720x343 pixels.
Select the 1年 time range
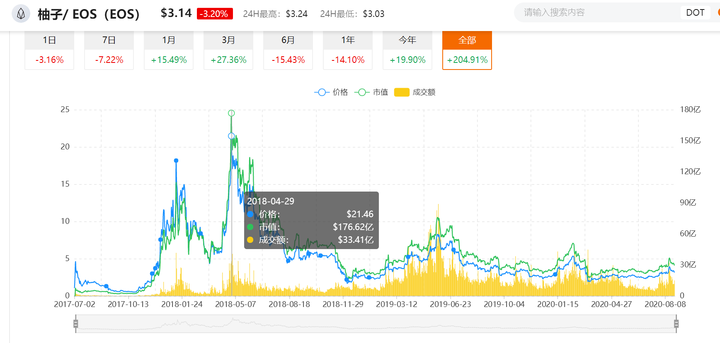(347, 50)
